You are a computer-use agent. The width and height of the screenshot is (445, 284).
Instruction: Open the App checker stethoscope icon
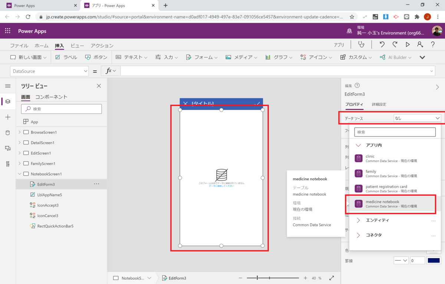361,45
